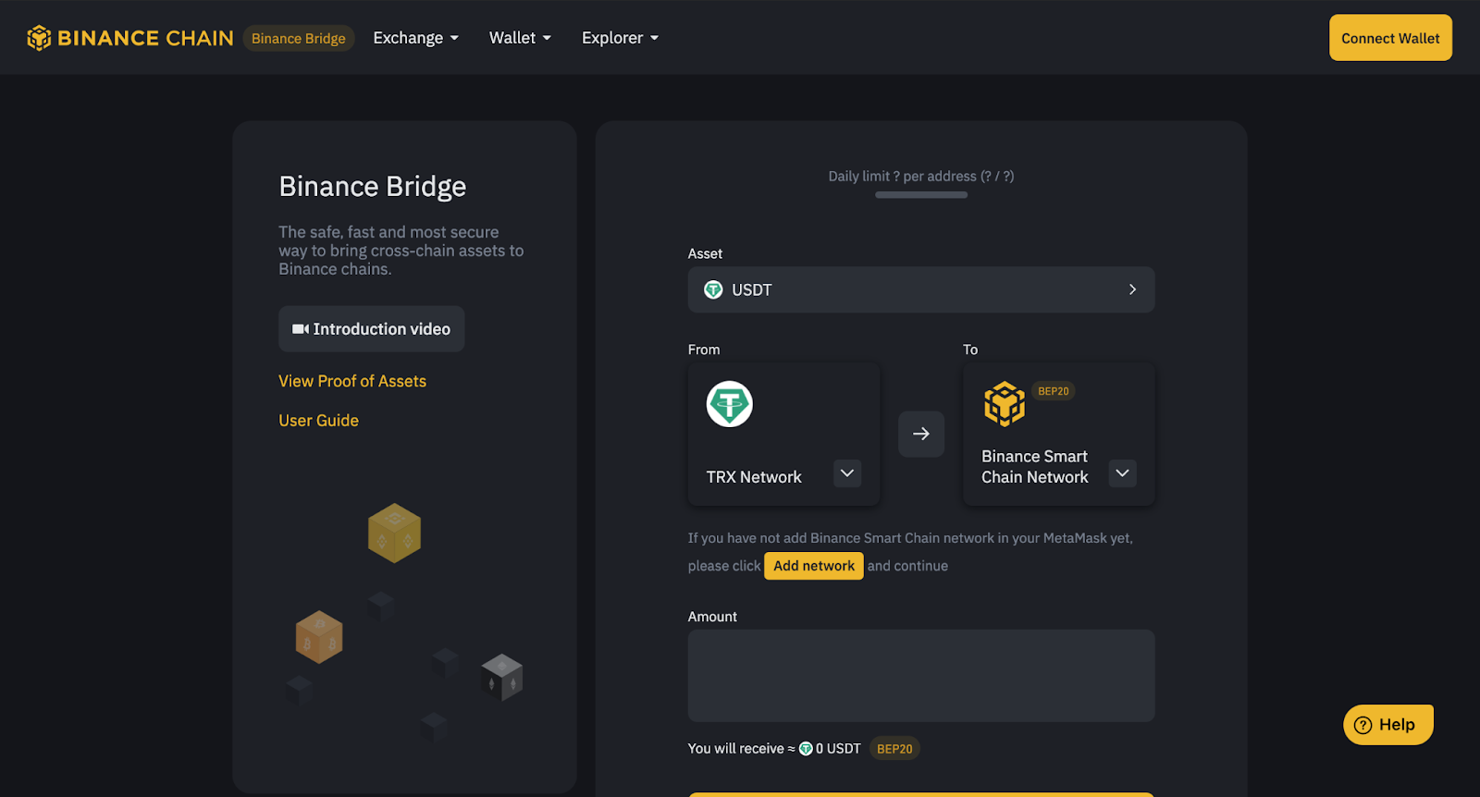Click the Tether icon in receive line
The height and width of the screenshot is (797, 1480).
click(806, 749)
